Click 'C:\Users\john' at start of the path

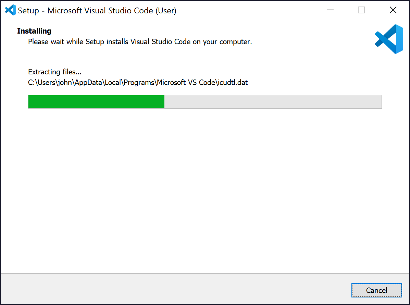point(50,83)
